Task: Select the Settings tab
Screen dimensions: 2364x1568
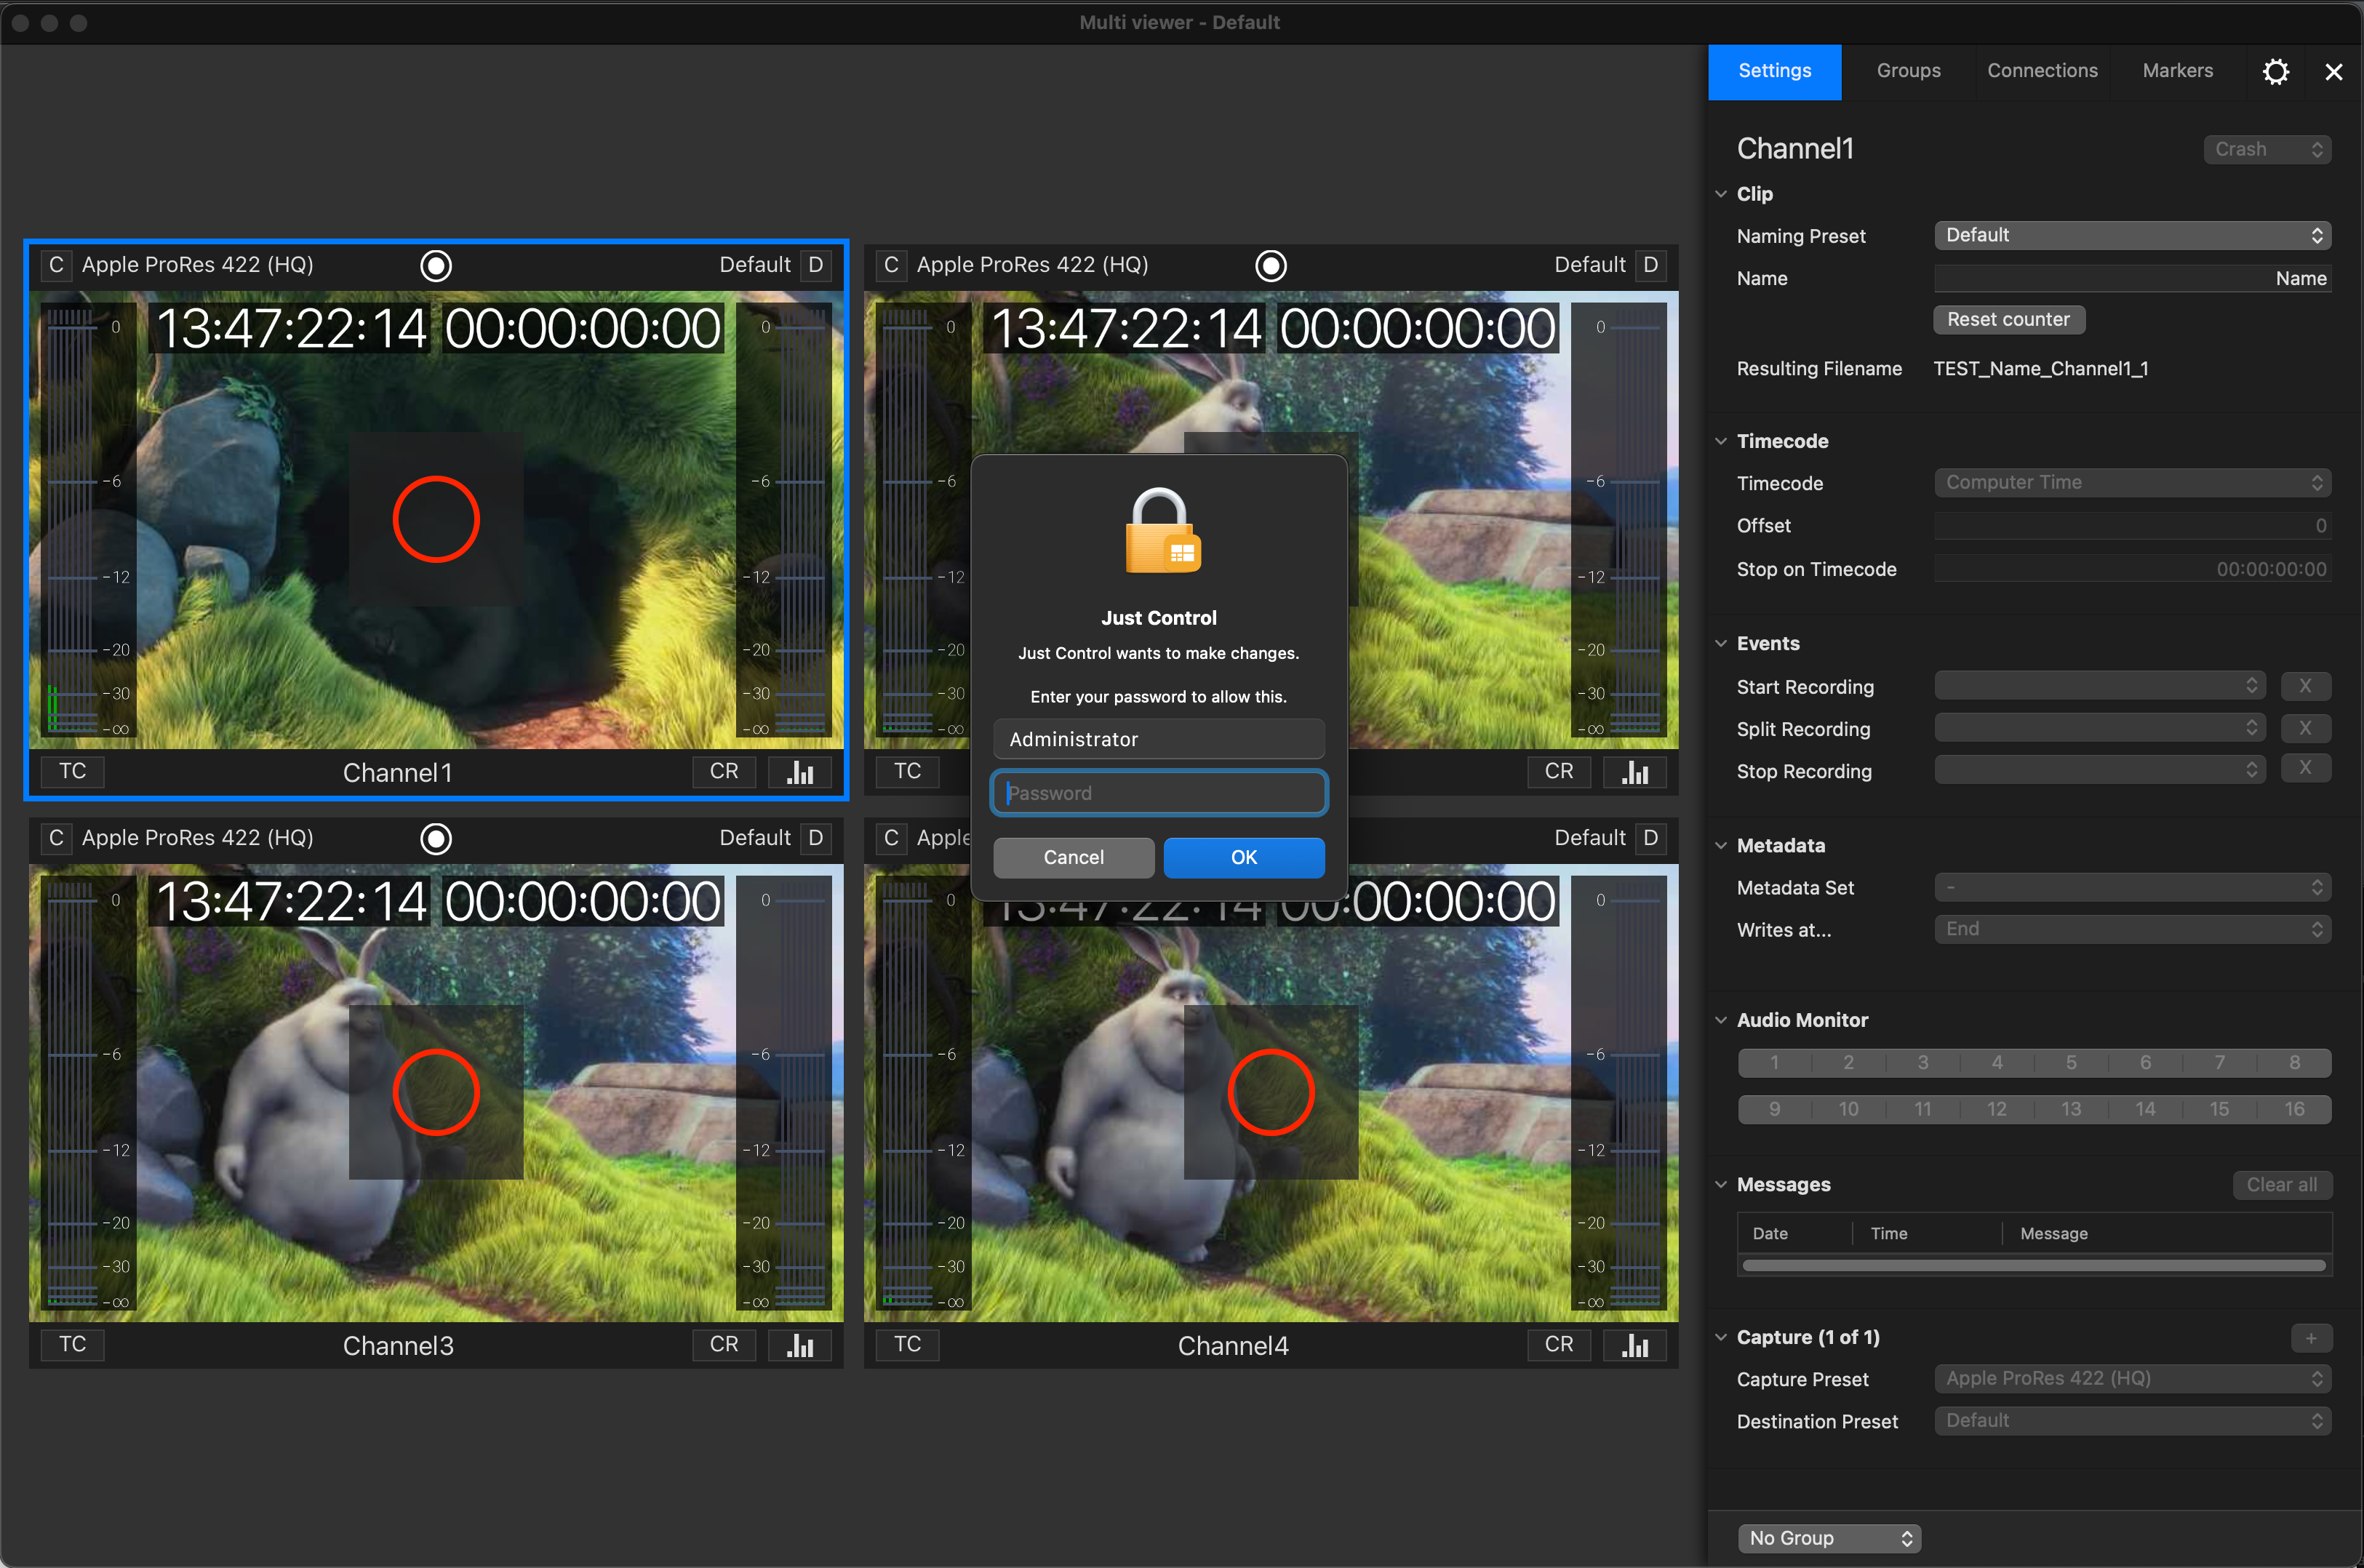Action: [1774, 71]
